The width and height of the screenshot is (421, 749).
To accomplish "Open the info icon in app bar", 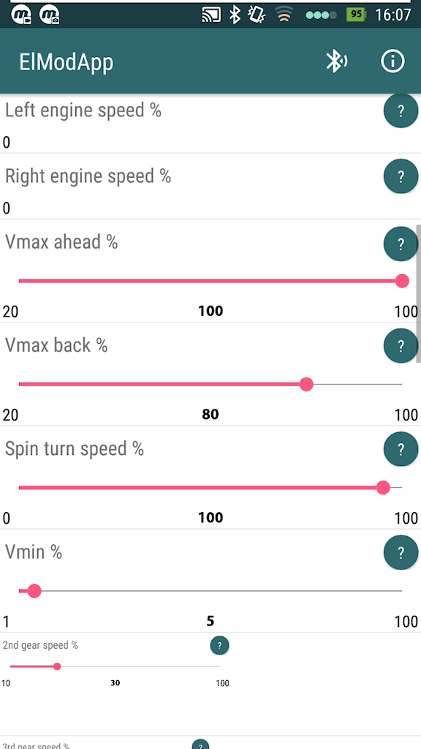I will [x=392, y=61].
